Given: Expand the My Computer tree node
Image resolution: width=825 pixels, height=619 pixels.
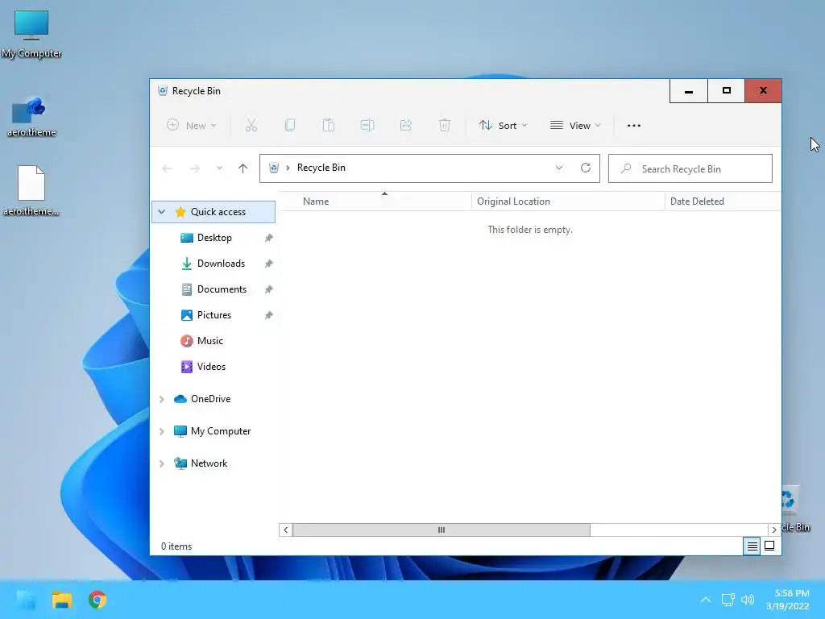Looking at the screenshot, I should [161, 431].
